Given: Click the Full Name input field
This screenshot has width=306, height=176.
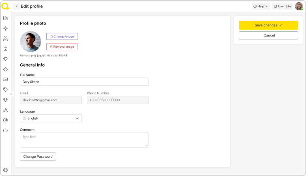Looking at the screenshot, I should pyautogui.click(x=84, y=82).
